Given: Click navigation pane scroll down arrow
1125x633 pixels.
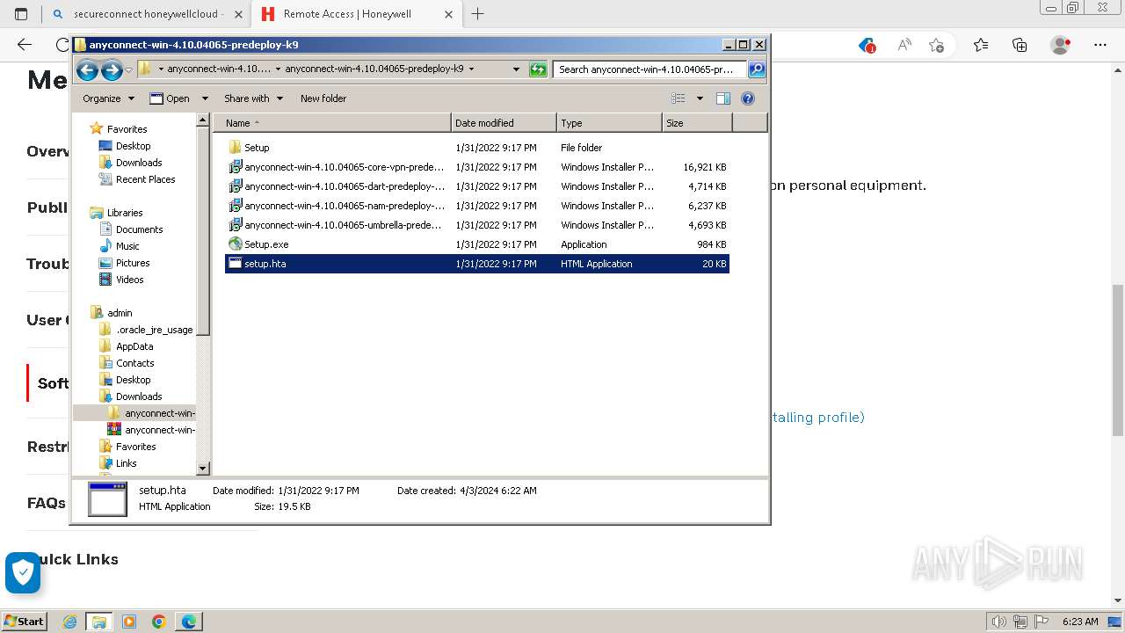Looking at the screenshot, I should click(x=203, y=469).
